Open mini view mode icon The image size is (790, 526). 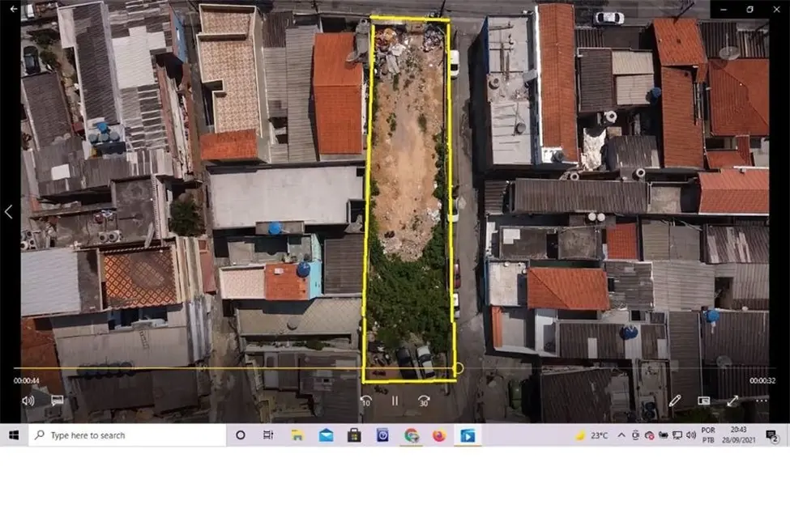(x=703, y=401)
